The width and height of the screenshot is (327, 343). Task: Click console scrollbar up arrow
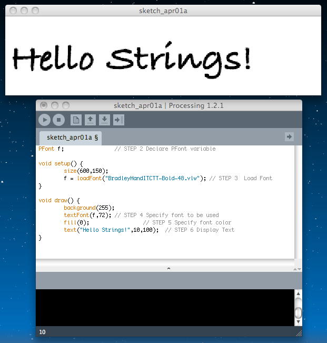298,294
